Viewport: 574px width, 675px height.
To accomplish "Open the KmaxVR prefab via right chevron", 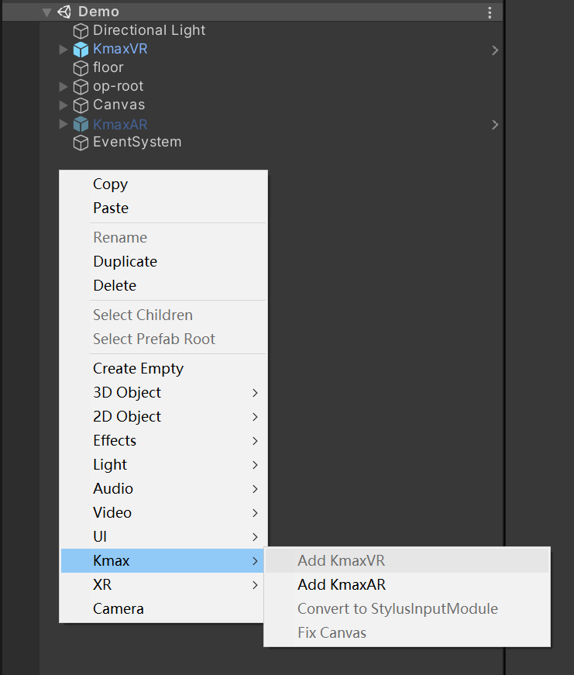I will (495, 50).
